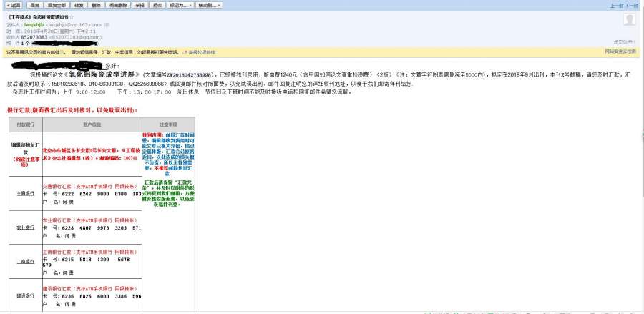Click sender name lwqkbjb
644x314 pixels.
pos(34,24)
